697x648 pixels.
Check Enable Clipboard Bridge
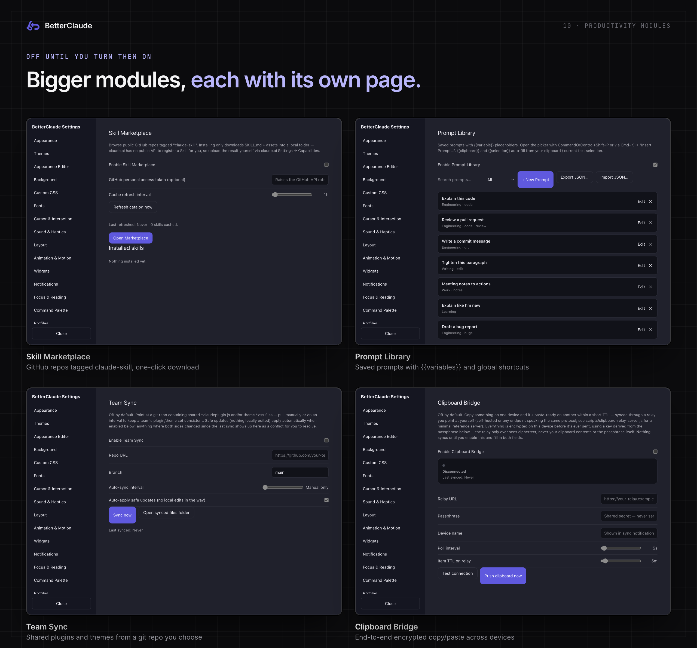pyautogui.click(x=655, y=452)
